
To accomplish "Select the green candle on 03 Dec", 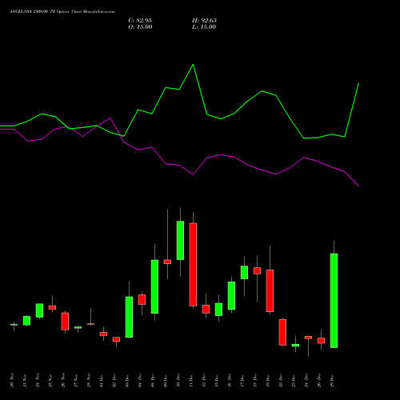I will click(x=129, y=317).
